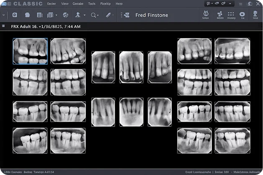
Task: Click the Lo disc toolbar icon
Action: [242, 15]
